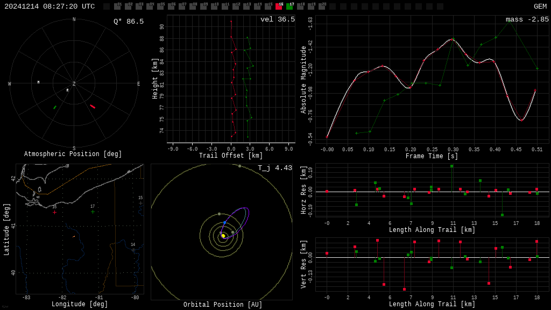Click the Q* 86.5 angle label
551x310 pixels.
[x=128, y=22]
